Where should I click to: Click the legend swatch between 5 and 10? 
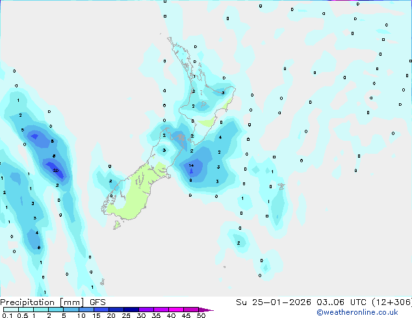(x=71, y=310)
